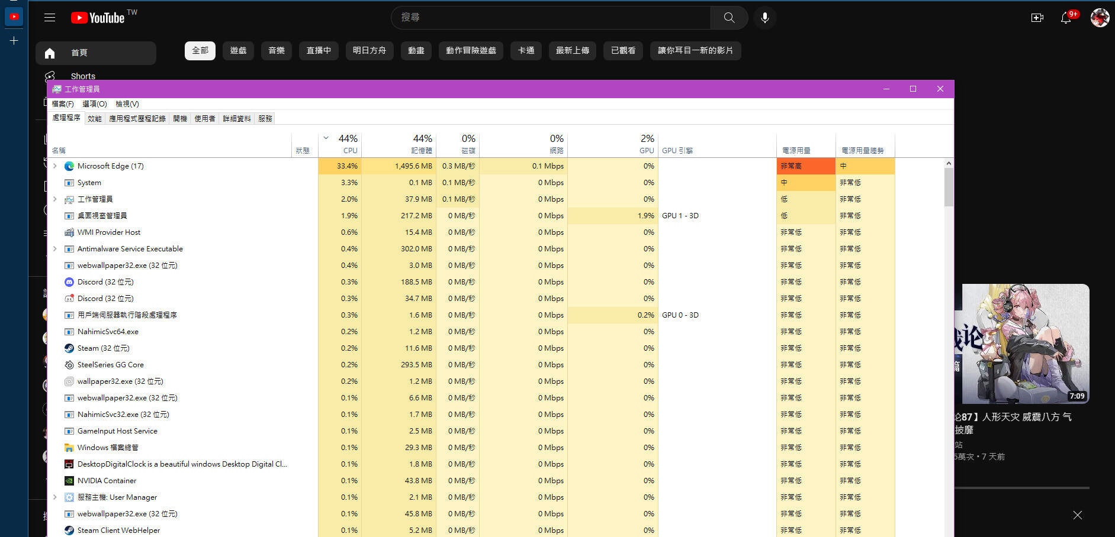
Task: Switch to the 效能 tab
Action: pyautogui.click(x=94, y=118)
